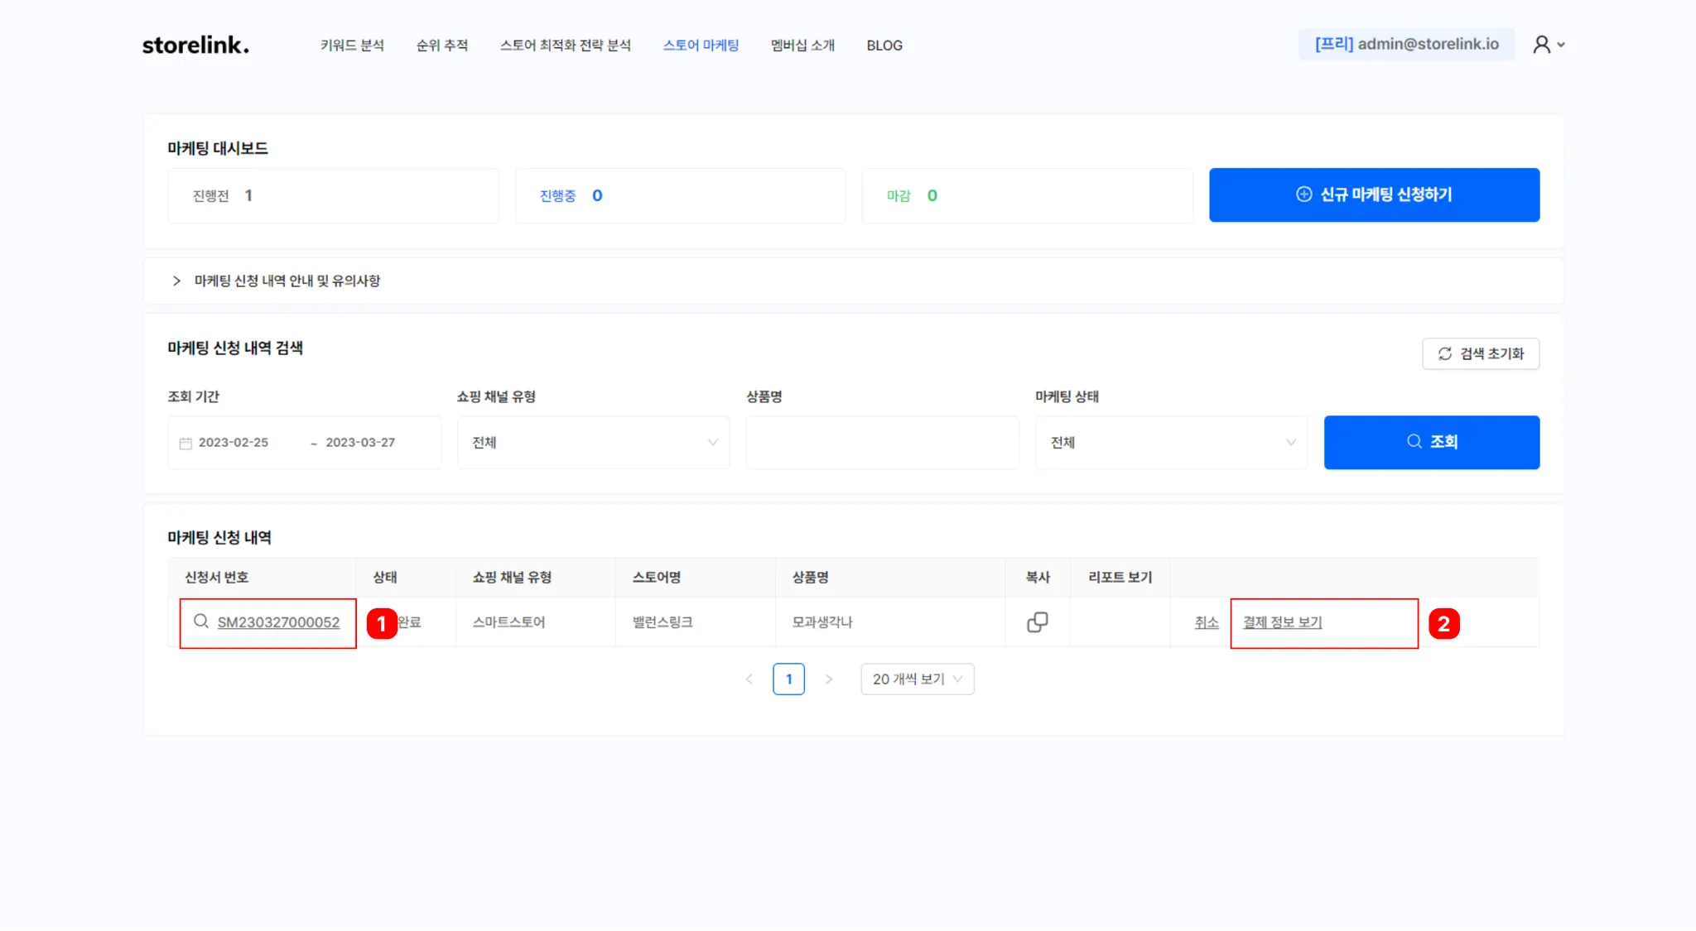Viewport: 1696px width, 931px height.
Task: Open the 쇼핑 채널 유형 dropdown
Action: 593,443
